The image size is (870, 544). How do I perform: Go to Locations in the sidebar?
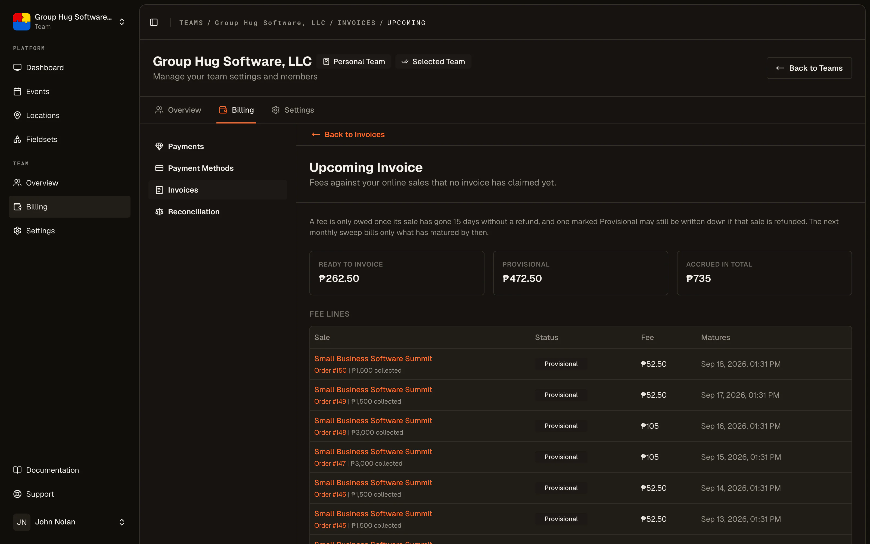pyautogui.click(x=69, y=115)
